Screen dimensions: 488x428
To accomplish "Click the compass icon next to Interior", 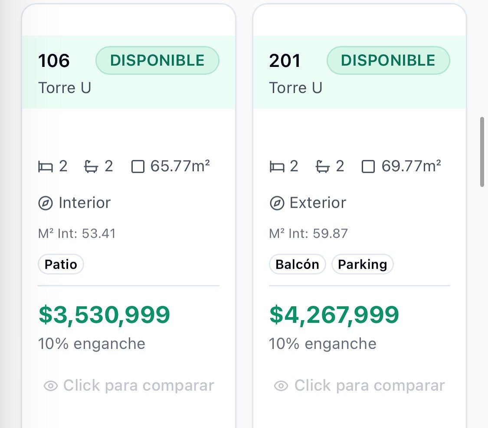I will (x=46, y=203).
